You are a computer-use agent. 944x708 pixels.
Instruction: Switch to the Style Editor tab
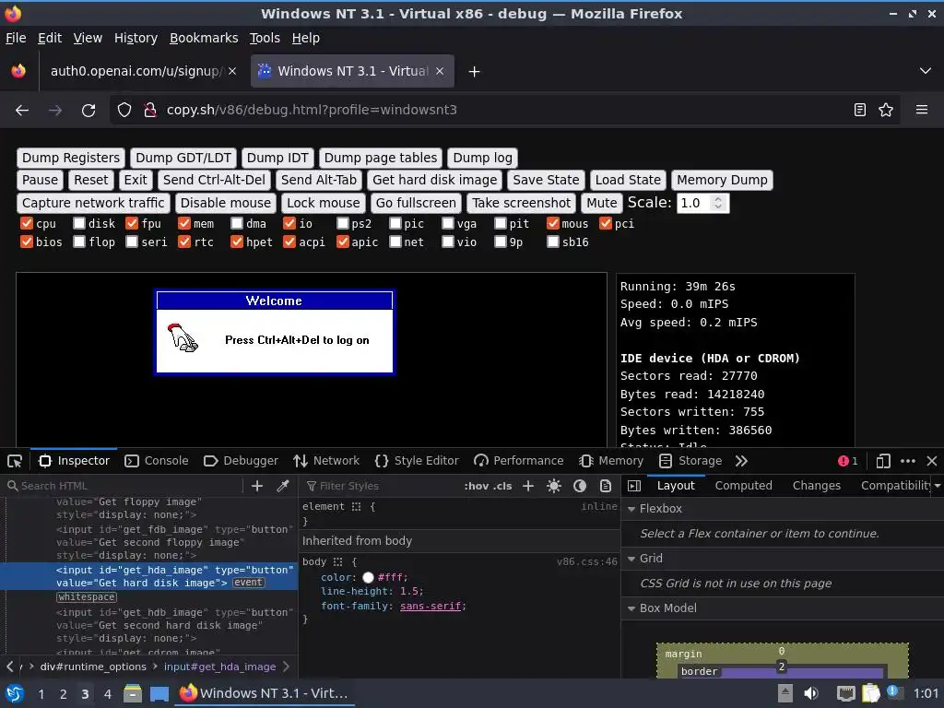417,461
